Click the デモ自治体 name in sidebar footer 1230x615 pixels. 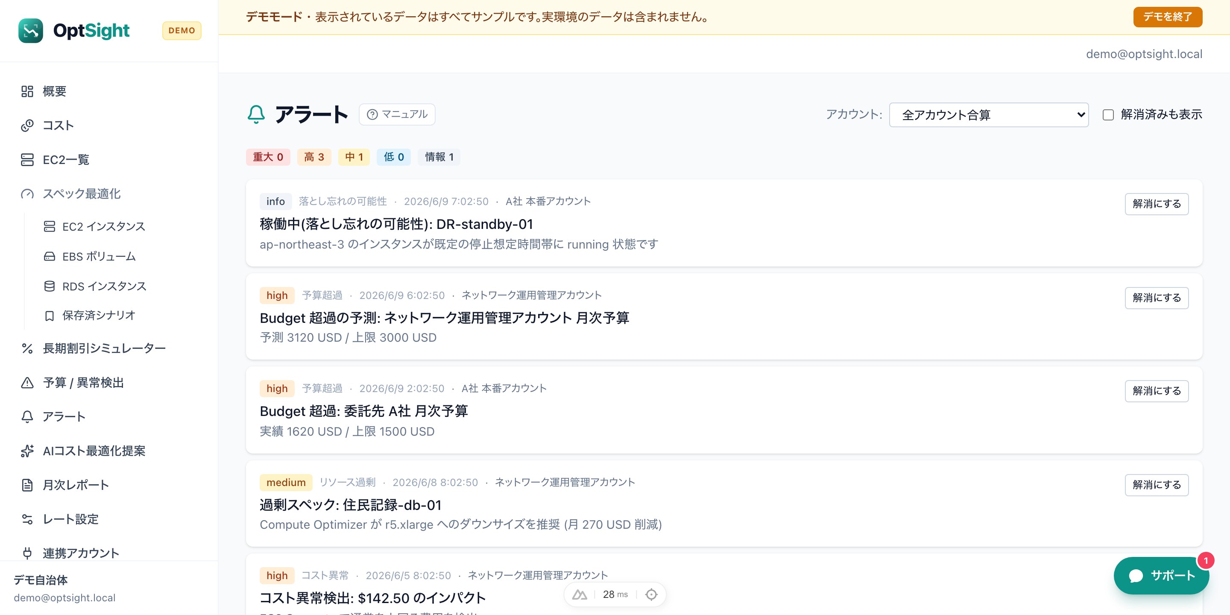(x=41, y=580)
